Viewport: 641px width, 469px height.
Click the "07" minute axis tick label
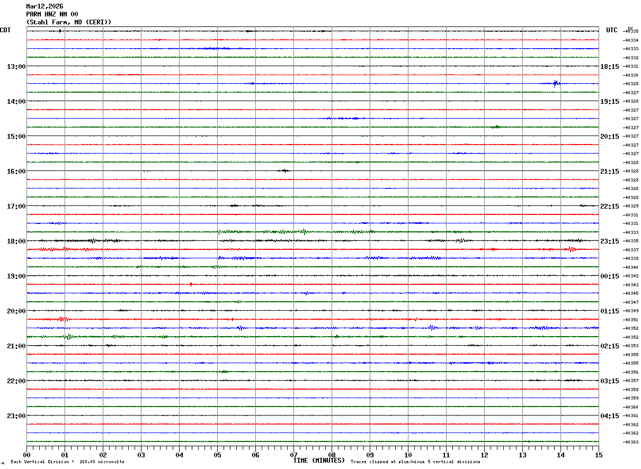pos(293,455)
